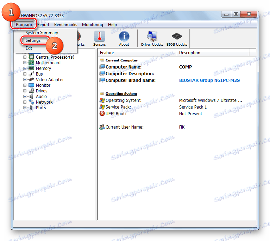Select the Central Processor(s) chip icon
Screen dimensions: 270x241
coord(31,57)
